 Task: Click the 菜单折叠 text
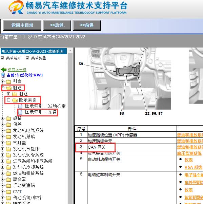38,58
